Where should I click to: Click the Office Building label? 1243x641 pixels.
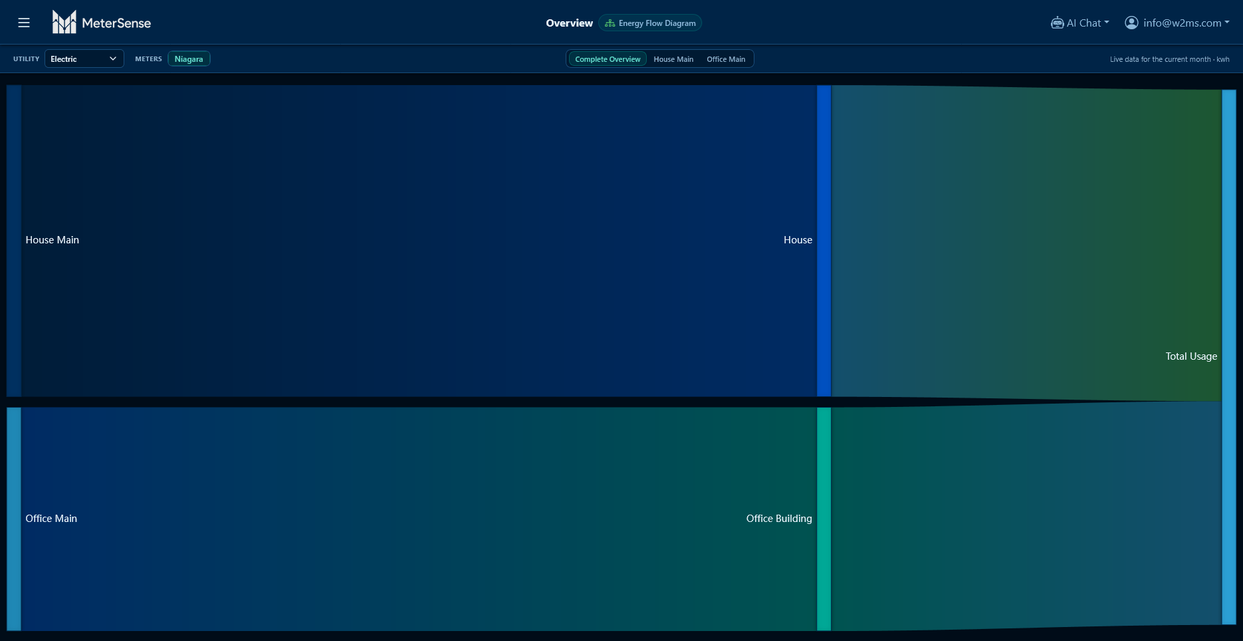[779, 519]
